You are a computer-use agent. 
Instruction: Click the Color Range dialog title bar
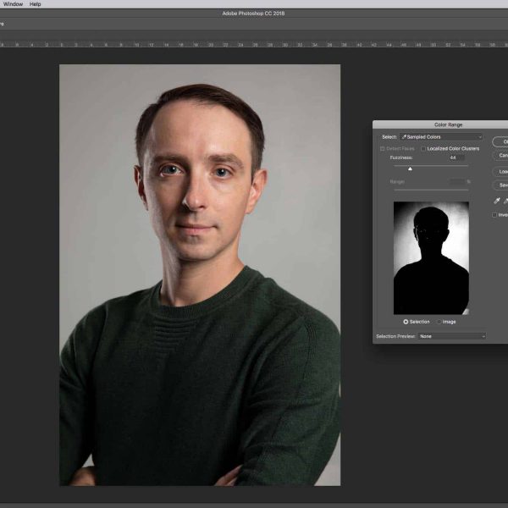(x=440, y=124)
